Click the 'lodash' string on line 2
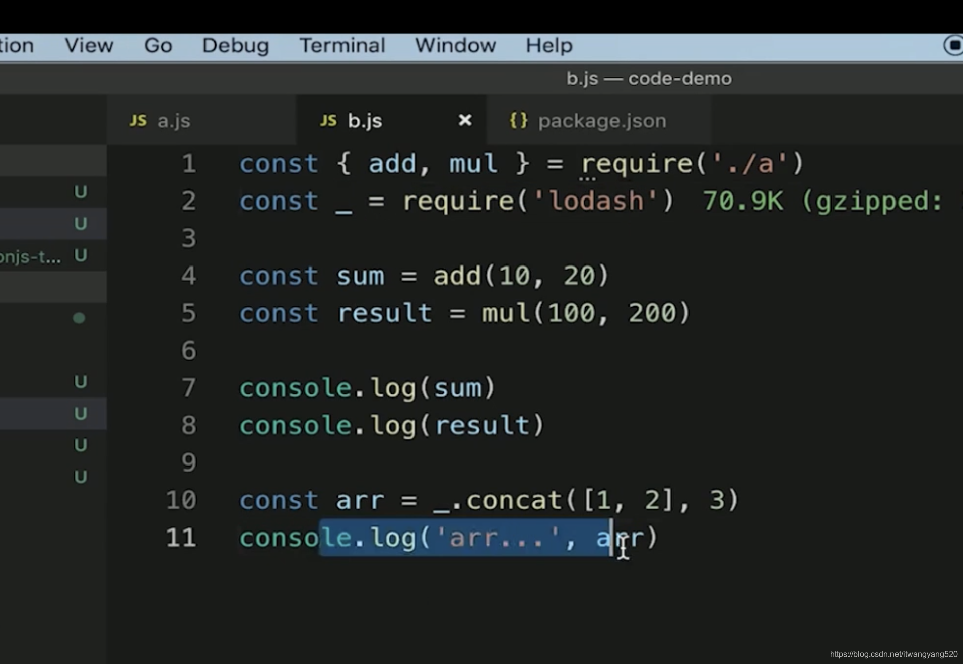Image resolution: width=963 pixels, height=664 pixels. click(596, 201)
